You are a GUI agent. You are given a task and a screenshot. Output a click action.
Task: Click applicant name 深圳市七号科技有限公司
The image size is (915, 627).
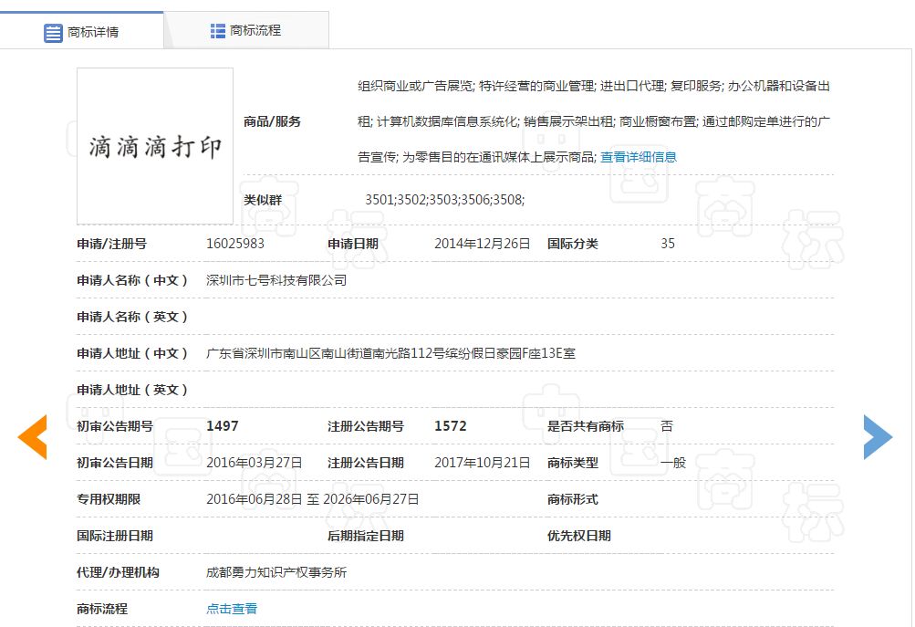[276, 280]
